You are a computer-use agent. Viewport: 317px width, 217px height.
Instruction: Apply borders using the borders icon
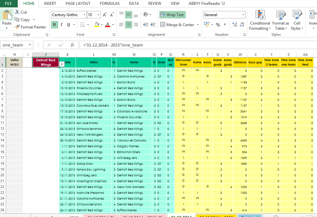[82, 25]
